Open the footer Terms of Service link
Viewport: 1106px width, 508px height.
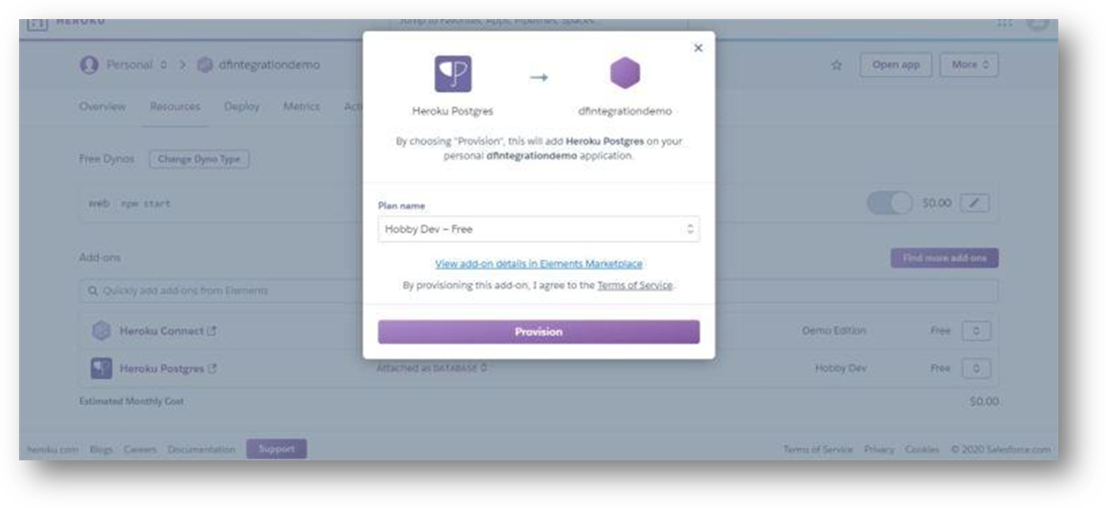pyautogui.click(x=818, y=449)
